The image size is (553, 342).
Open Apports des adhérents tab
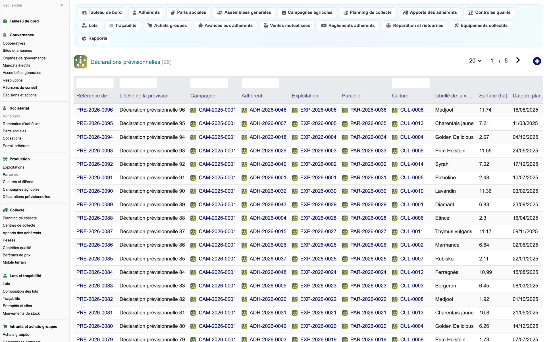[430, 12]
